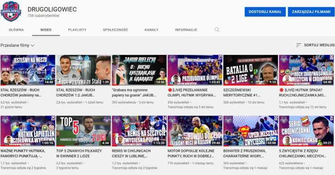Open the Hutnik łapie tlen thumbnail

coord(28,131)
